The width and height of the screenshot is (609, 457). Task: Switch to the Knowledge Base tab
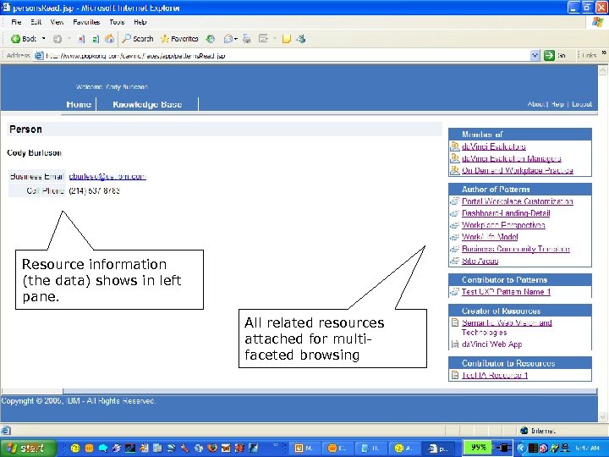point(147,104)
